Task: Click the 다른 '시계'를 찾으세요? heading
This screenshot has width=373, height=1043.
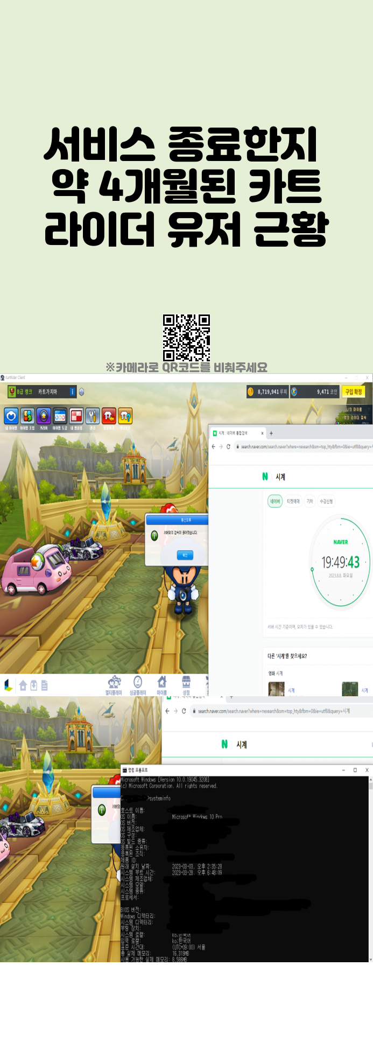Action: [287, 656]
